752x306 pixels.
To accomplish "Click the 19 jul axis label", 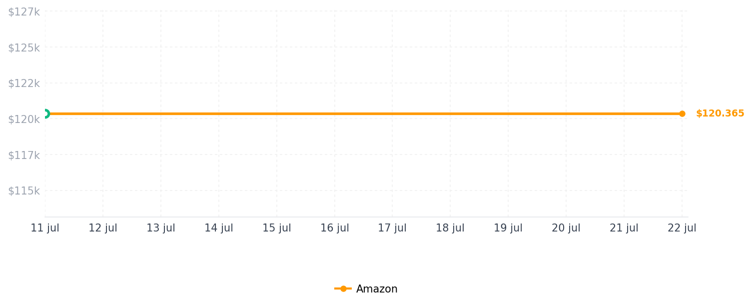I will pos(508,228).
